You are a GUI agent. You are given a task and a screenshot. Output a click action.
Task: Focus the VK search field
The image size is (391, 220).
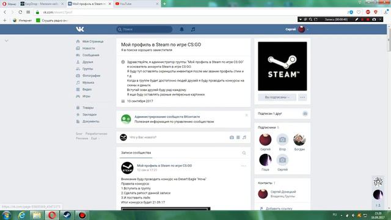[x=144, y=29]
